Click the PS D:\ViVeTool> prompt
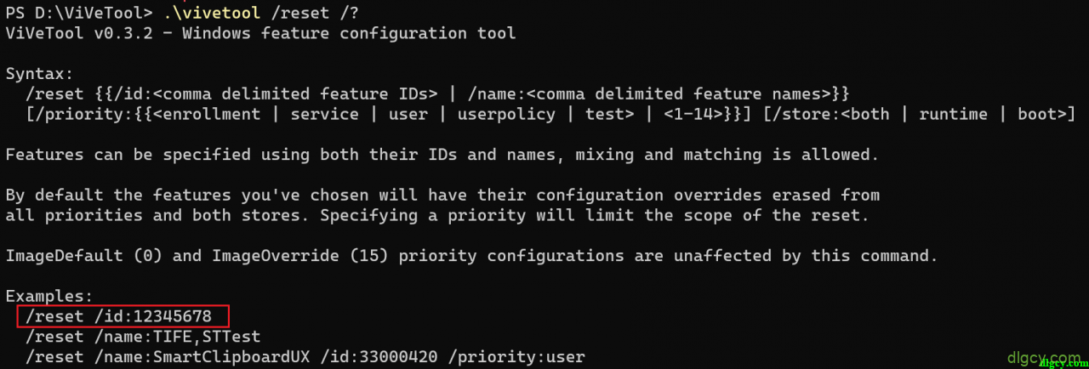 (78, 13)
